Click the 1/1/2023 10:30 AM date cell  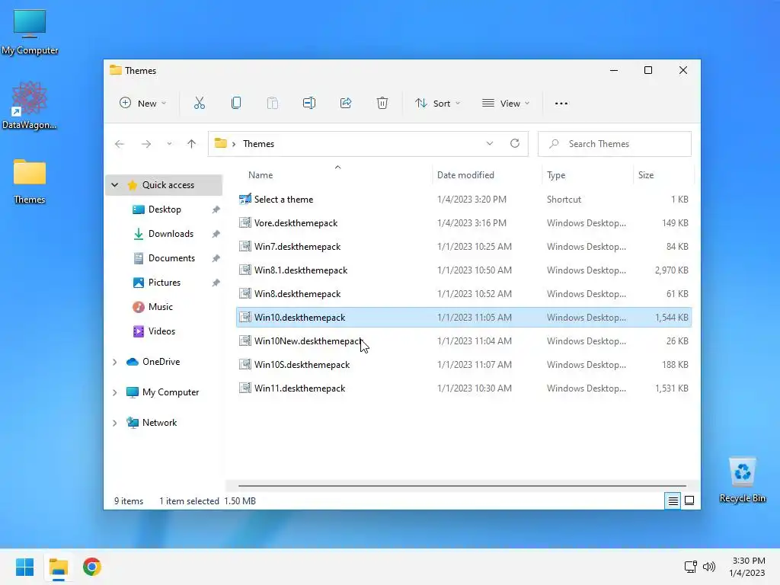coord(474,388)
